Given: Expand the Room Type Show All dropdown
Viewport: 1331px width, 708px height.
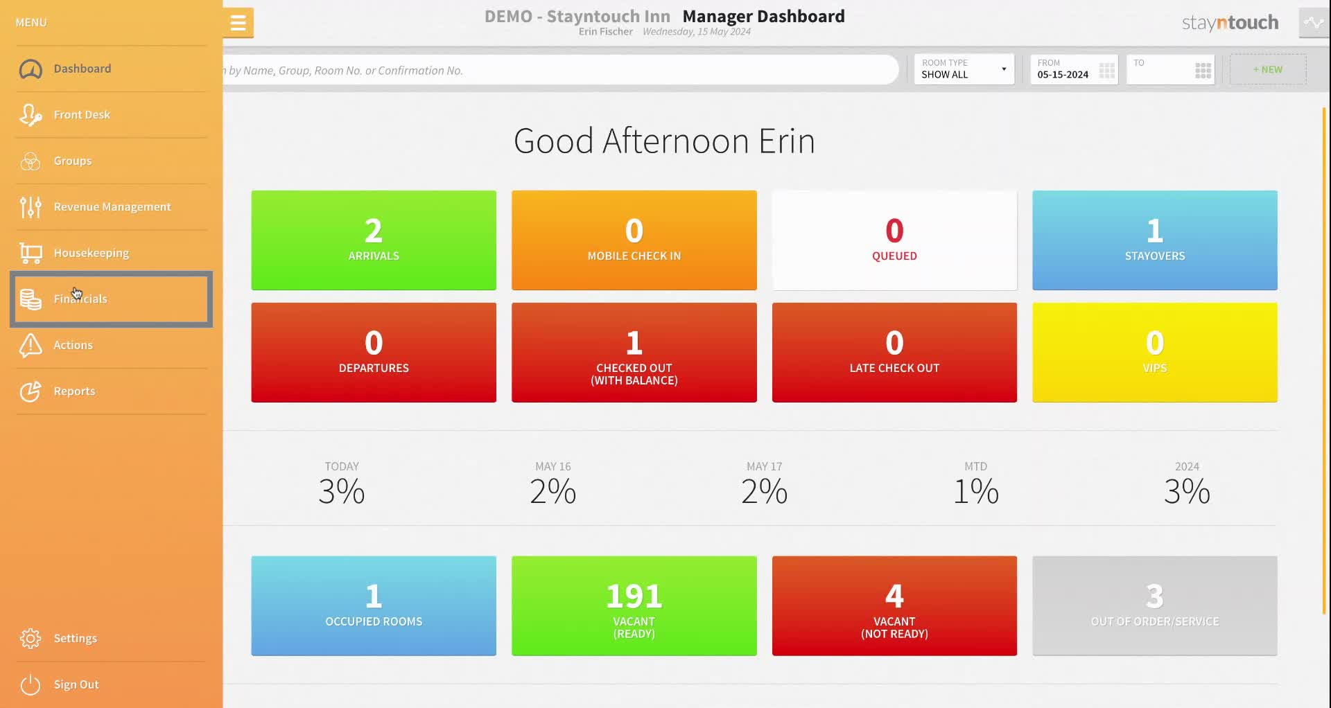Looking at the screenshot, I should pos(964,69).
